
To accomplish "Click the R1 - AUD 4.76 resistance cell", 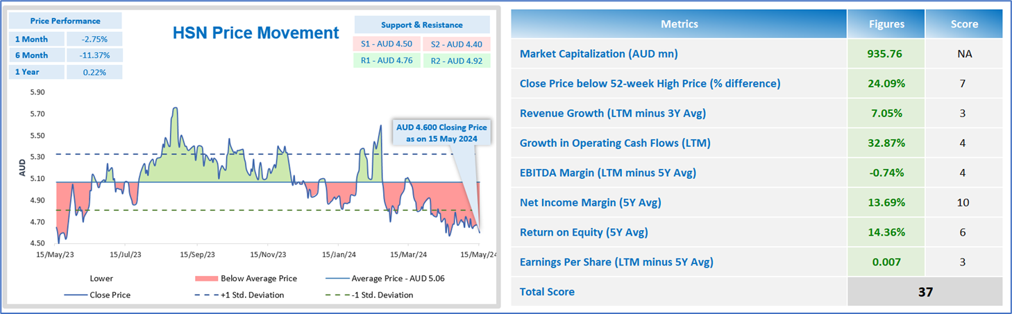I will 387,60.
